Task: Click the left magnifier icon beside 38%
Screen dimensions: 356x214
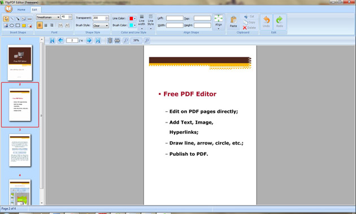Action: [x=125, y=41]
